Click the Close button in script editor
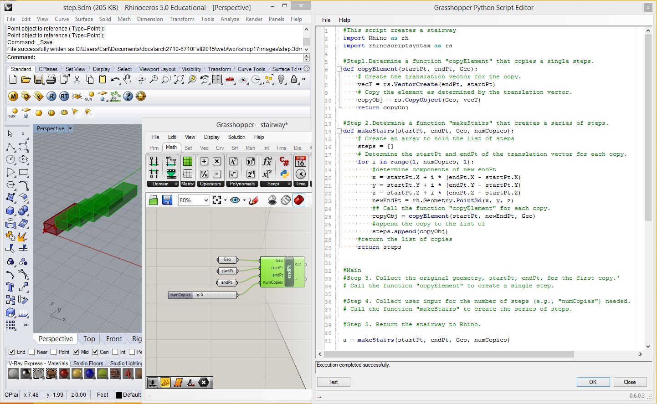 click(x=630, y=382)
